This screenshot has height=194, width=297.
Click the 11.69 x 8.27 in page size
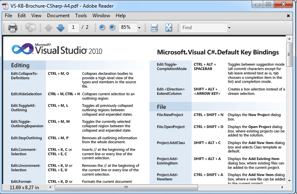pos(24,188)
